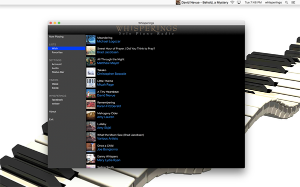
Task: Open the Whisperings facebook link
Action: (57, 100)
